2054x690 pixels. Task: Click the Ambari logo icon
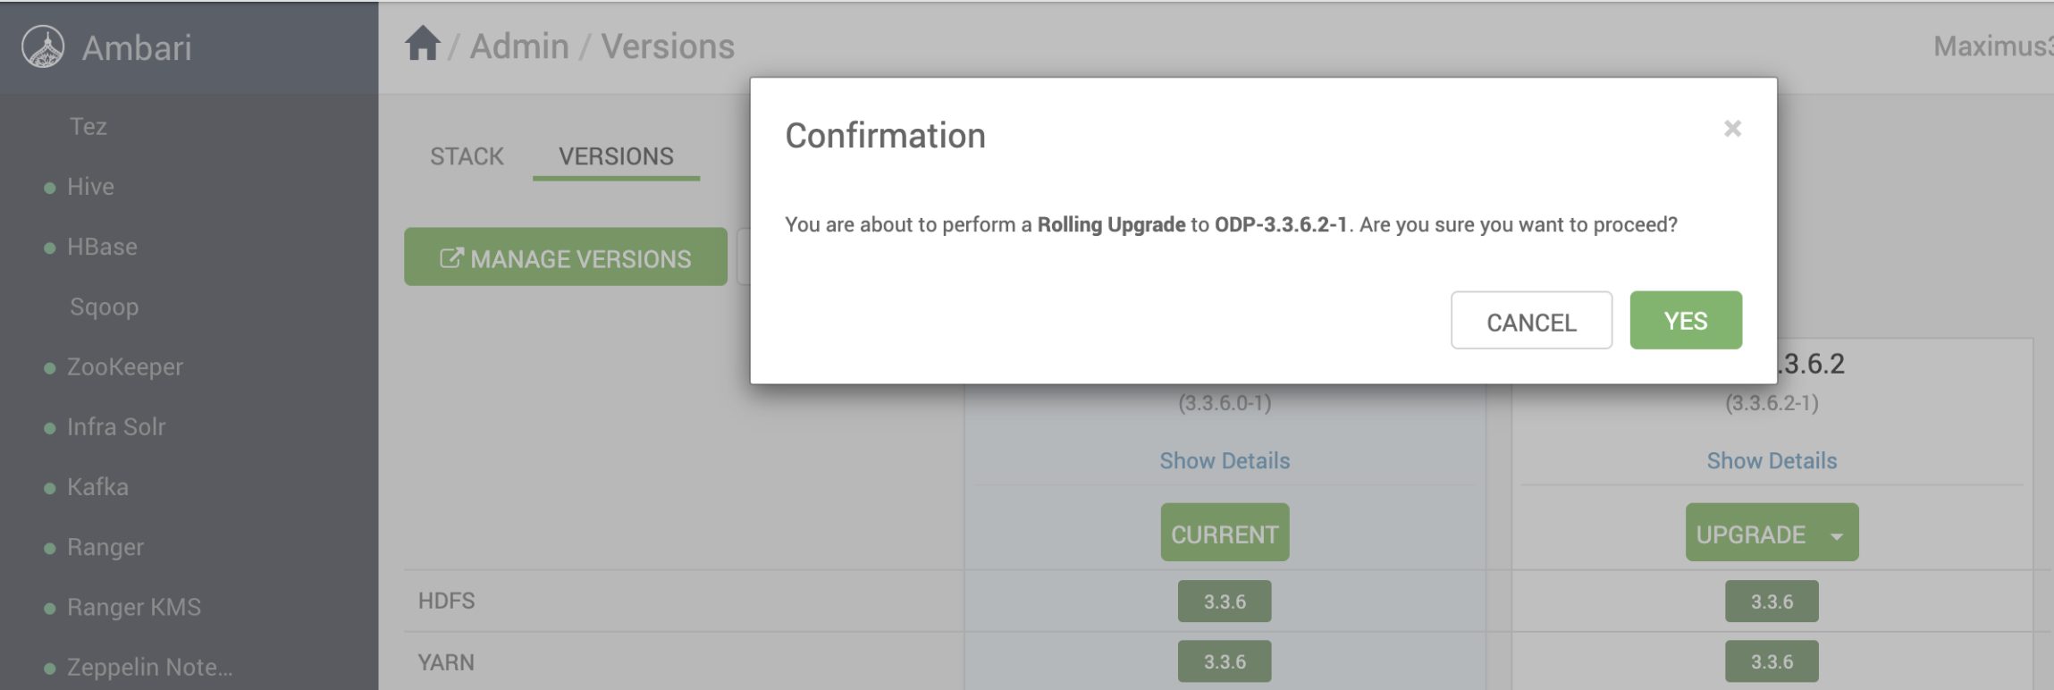(x=43, y=46)
